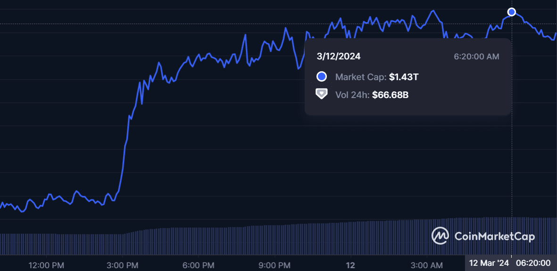Click the $66.68B volume value
Viewport: 557px width, 271px height.
(390, 95)
